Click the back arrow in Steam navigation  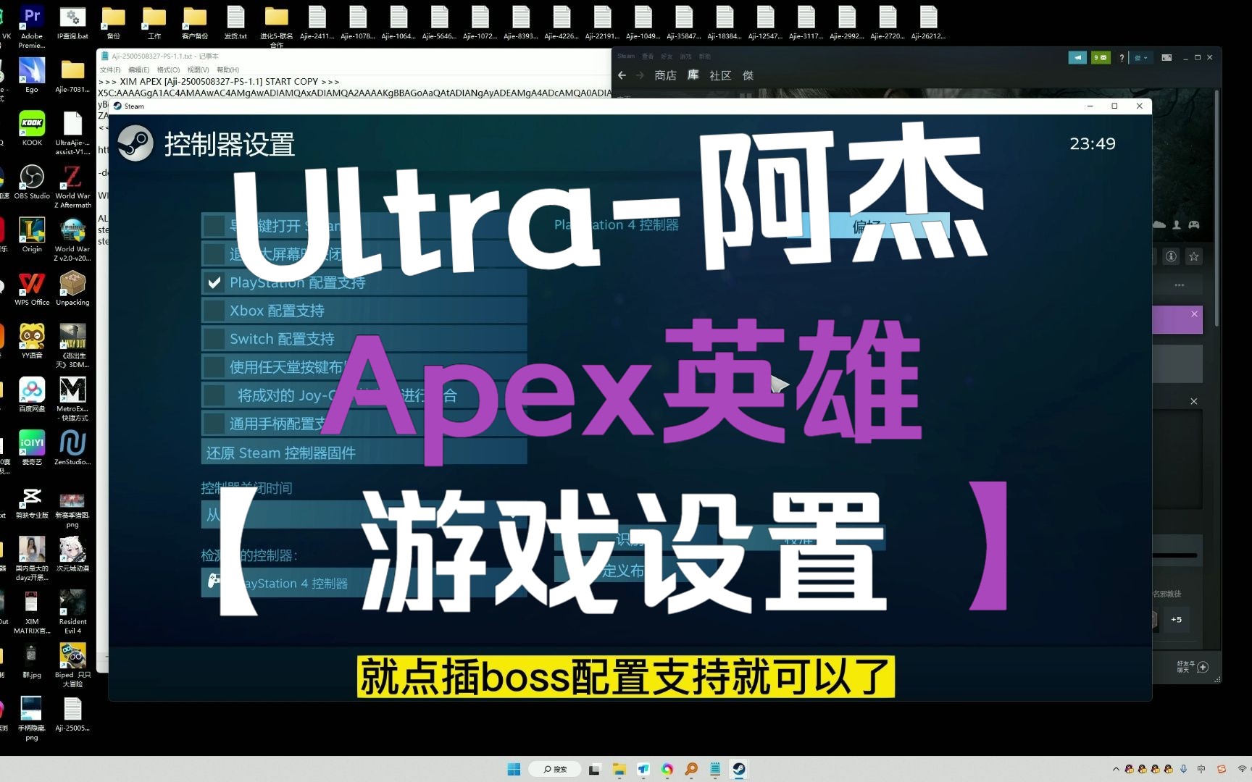[x=622, y=75]
